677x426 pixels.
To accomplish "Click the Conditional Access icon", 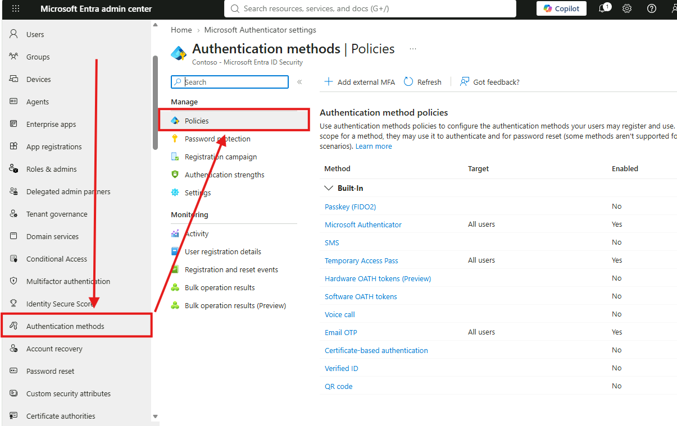I will [x=14, y=259].
